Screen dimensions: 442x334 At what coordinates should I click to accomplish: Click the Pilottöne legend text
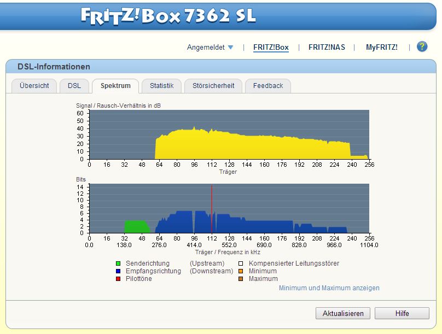point(139,279)
